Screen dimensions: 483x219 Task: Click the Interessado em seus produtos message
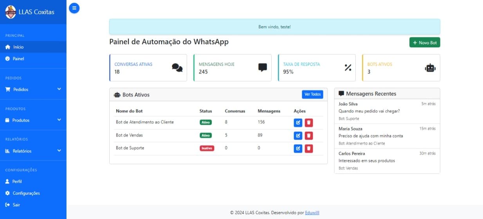click(x=367, y=161)
